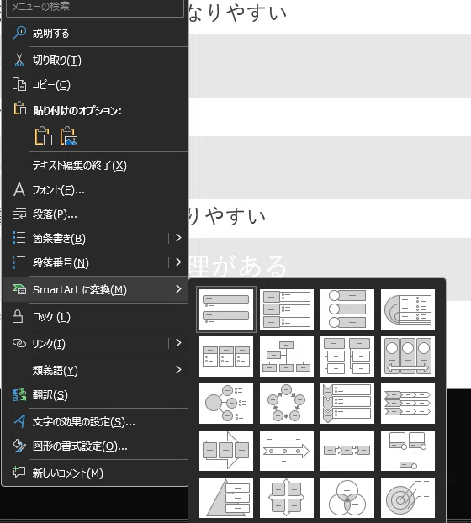Image resolution: width=471 pixels, height=523 pixels.
Task: Select the horizontal bullet list SmartArt layout
Action: point(226,357)
